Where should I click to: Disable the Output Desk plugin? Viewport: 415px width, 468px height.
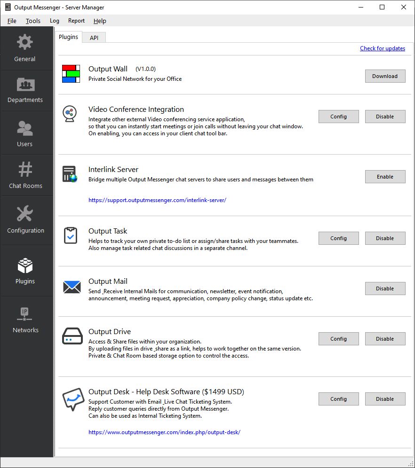click(x=385, y=399)
